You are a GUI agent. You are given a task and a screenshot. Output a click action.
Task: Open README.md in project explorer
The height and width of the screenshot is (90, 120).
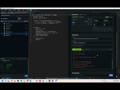click(x=8, y=35)
